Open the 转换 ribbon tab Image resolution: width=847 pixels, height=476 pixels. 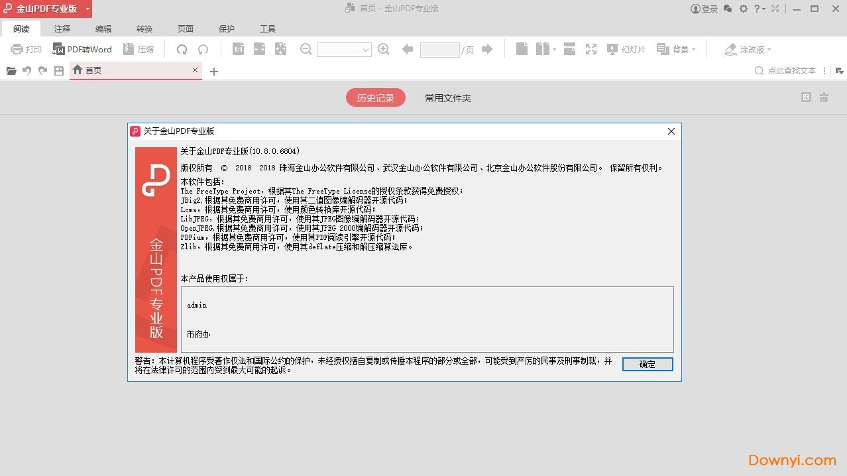point(144,29)
